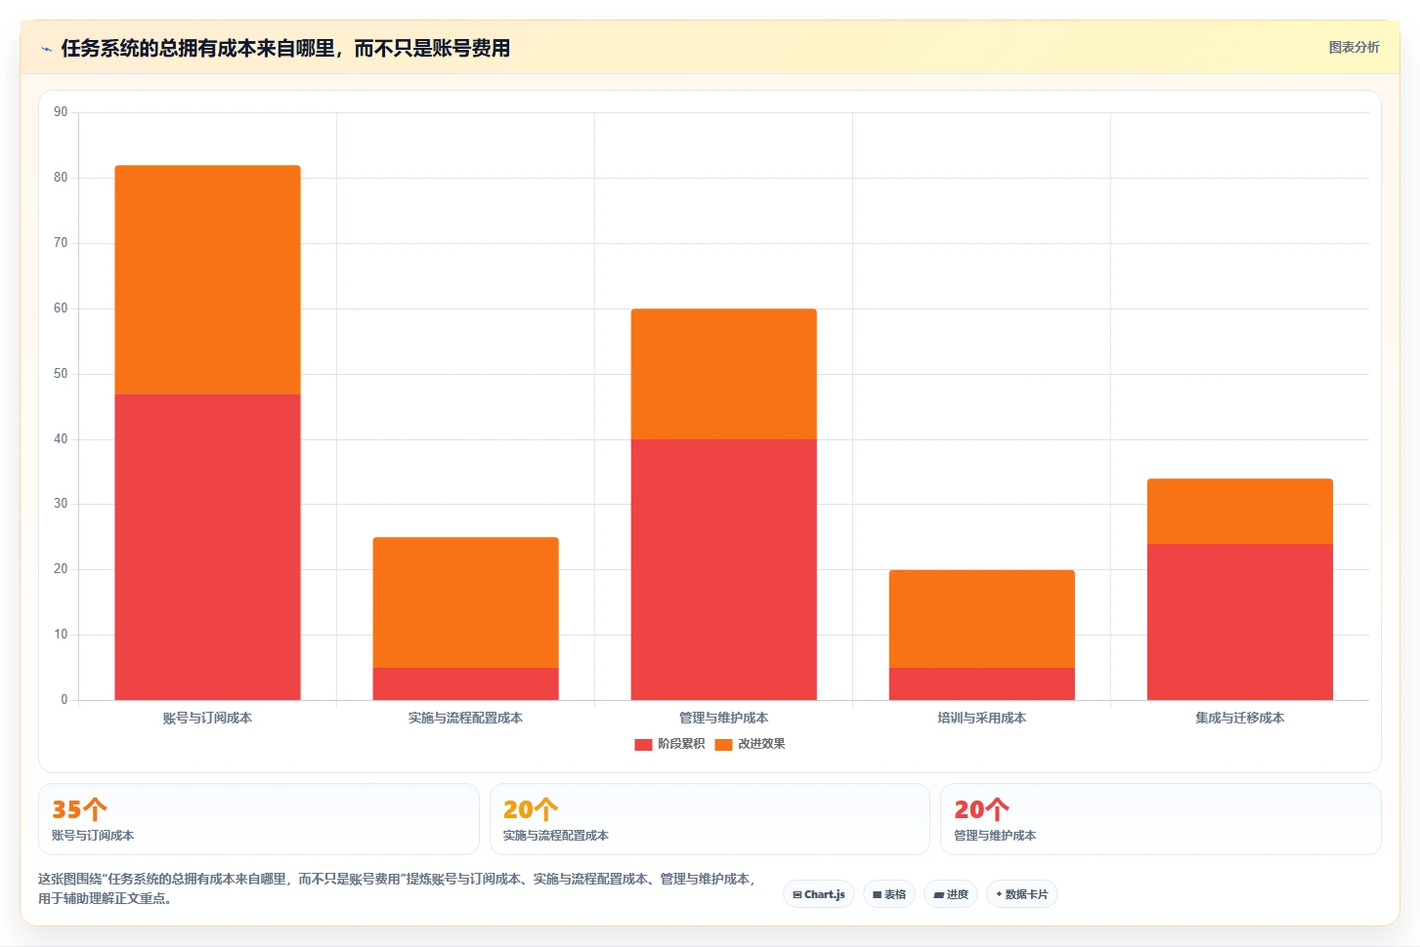1420x947 pixels.
Task: Click the 账号与订阅成本 x-axis label
Action: click(x=207, y=718)
